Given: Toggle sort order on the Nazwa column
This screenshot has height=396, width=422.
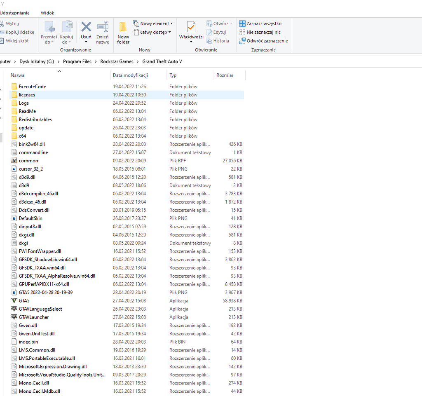Looking at the screenshot, I should [x=17, y=75].
